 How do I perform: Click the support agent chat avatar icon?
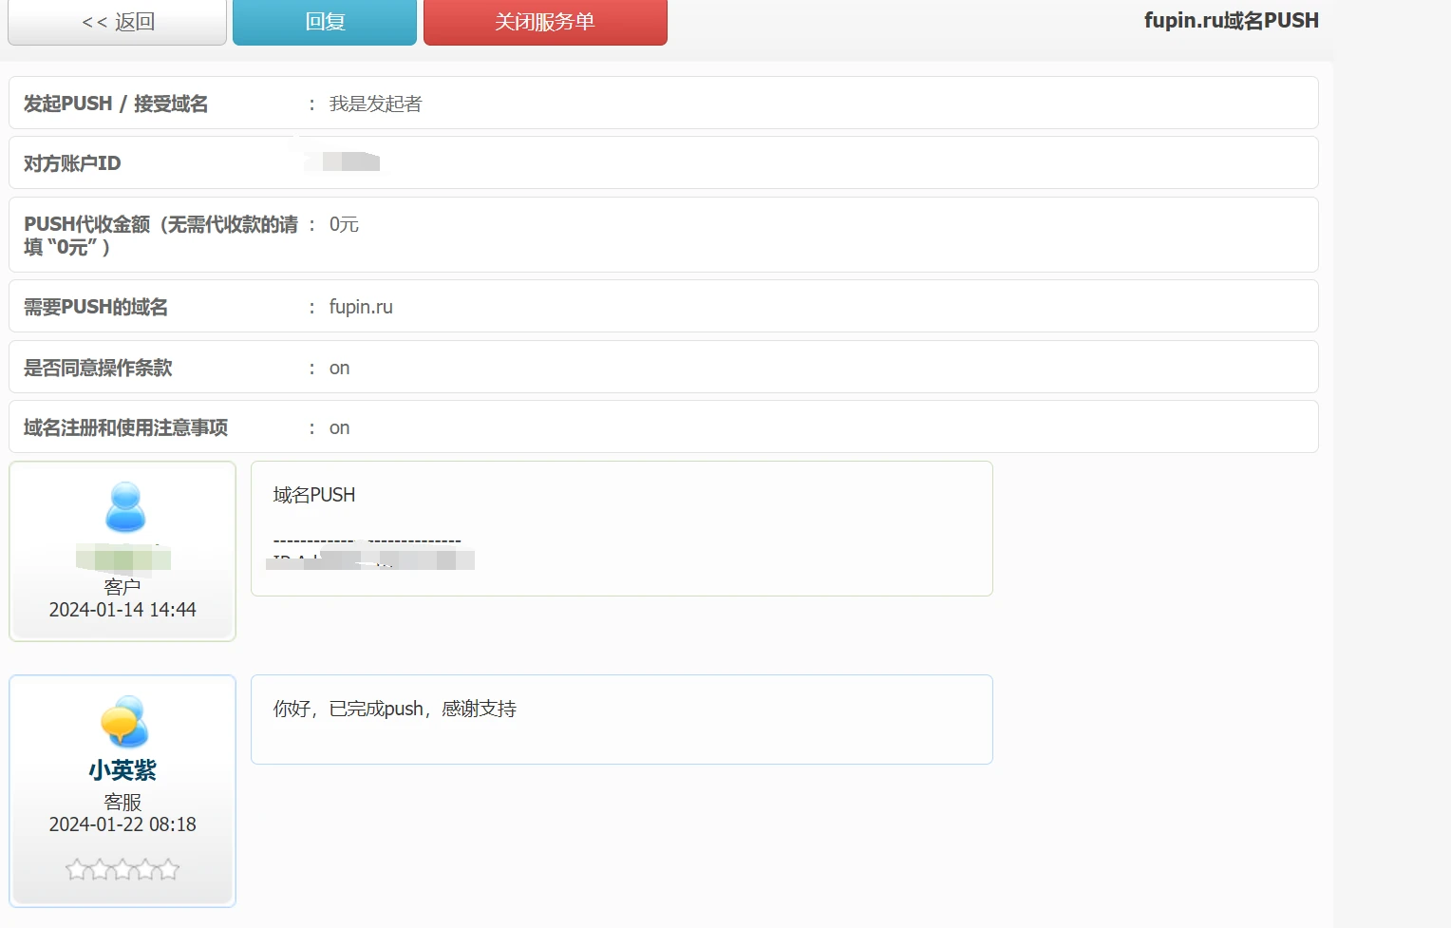124,722
